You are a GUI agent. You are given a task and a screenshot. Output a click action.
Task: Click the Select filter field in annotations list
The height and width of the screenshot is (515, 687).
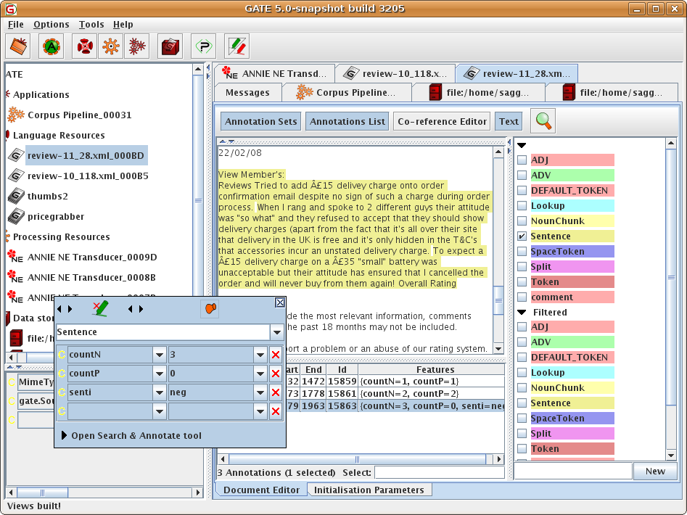pyautogui.click(x=440, y=472)
